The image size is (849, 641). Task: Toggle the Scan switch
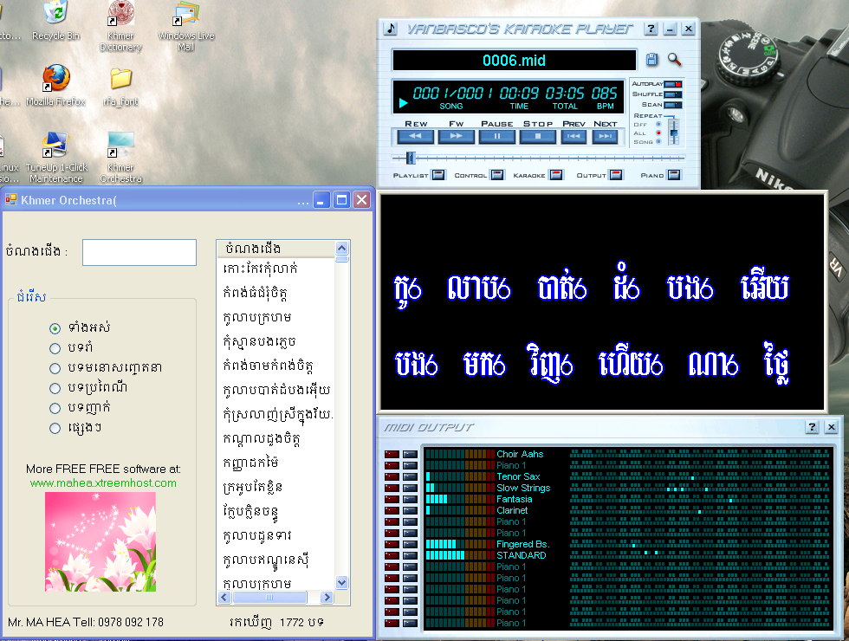click(x=673, y=105)
